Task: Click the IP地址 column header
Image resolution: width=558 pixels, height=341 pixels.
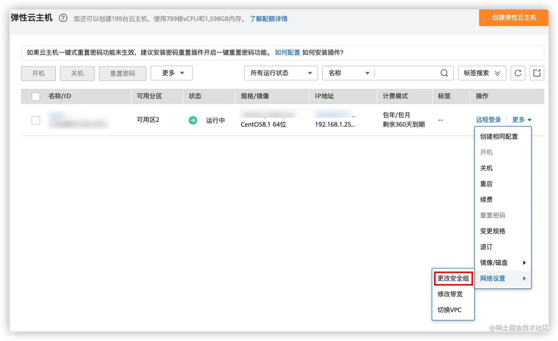Action: (324, 96)
